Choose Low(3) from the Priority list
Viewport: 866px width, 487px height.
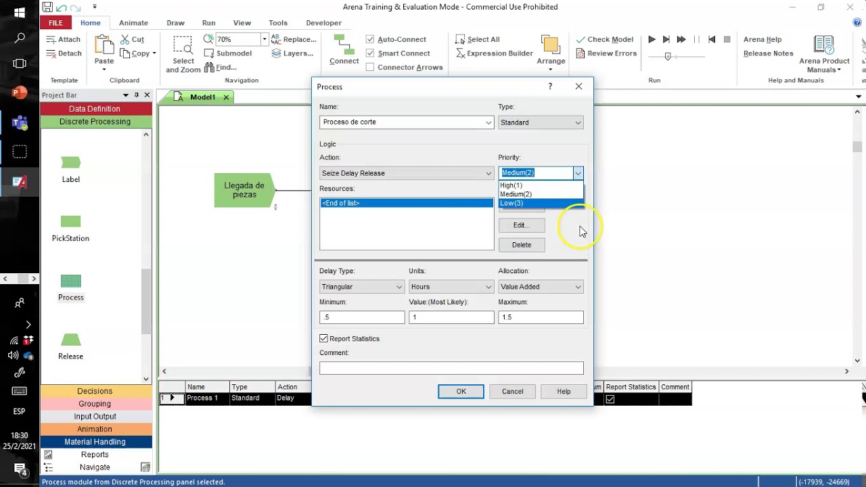coord(540,203)
